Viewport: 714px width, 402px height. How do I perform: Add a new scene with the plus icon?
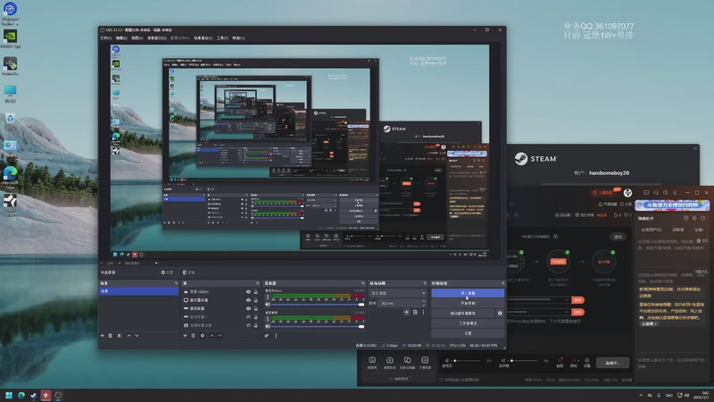[102, 336]
